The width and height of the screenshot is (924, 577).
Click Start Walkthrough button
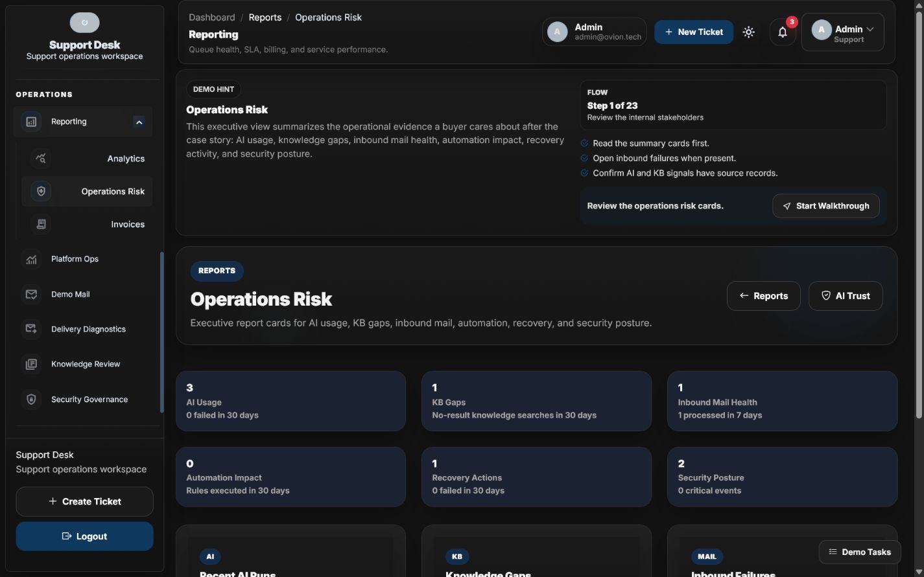pyautogui.click(x=825, y=206)
